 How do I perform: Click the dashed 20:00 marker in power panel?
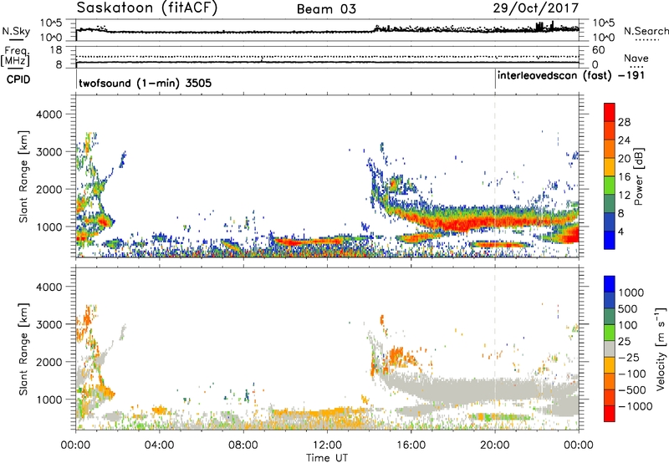click(495, 176)
